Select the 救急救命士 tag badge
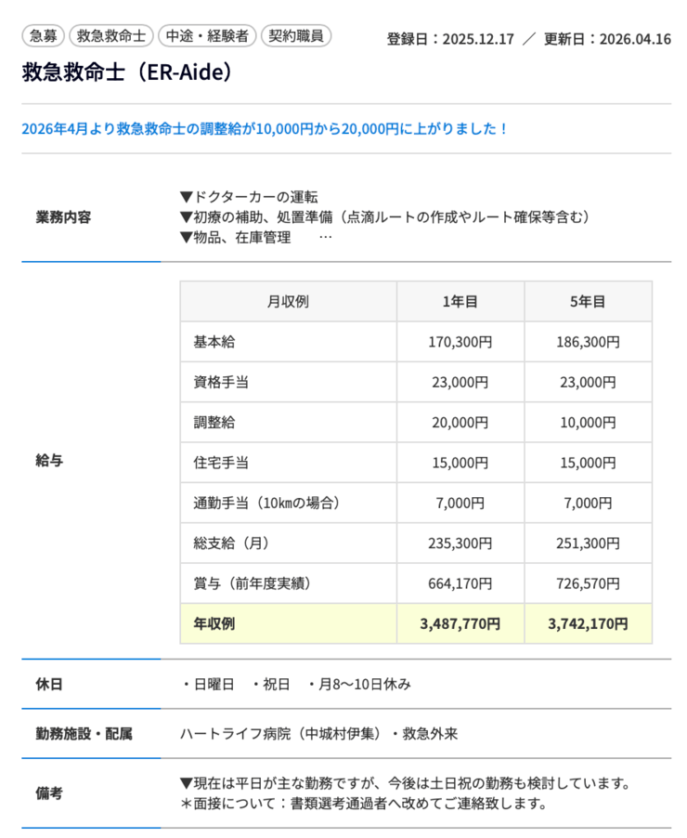 click(110, 36)
